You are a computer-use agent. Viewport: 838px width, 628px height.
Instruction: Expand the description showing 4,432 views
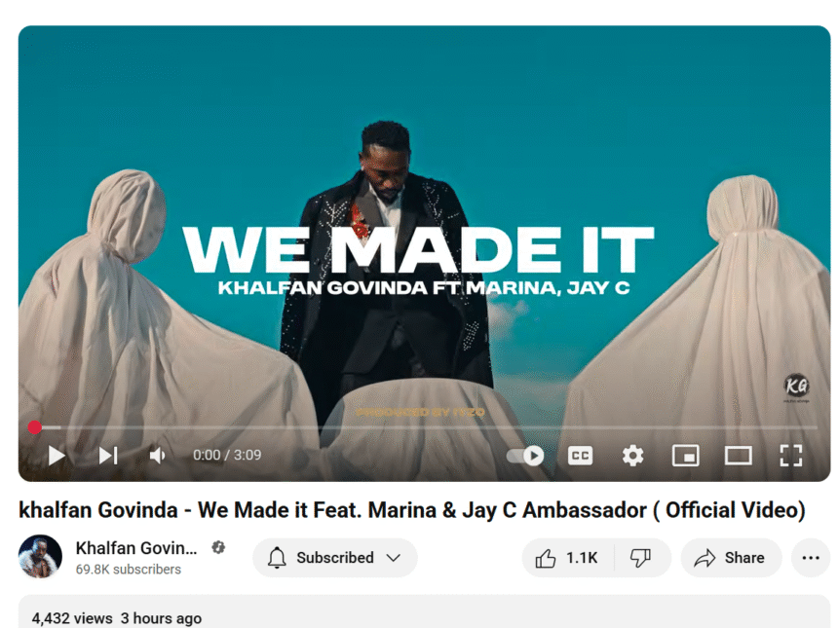coord(424,612)
